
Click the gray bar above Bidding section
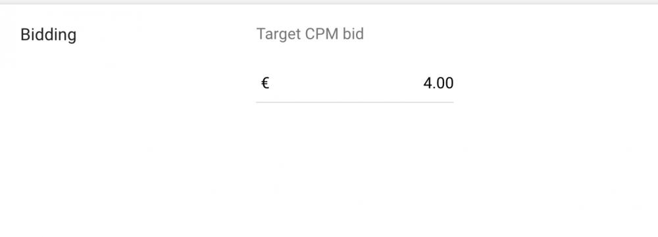329,2
